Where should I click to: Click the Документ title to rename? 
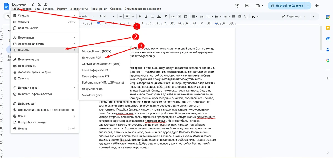tap(20, 4)
